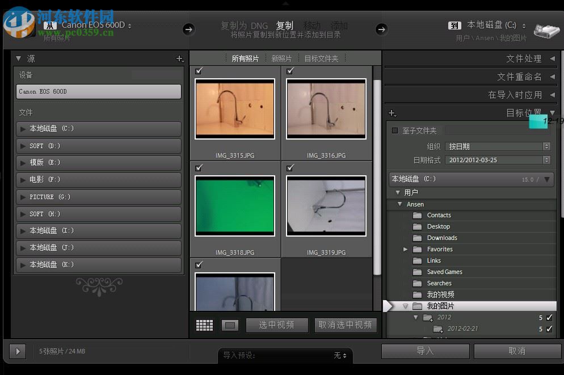Click the disk space bar for 本地磁盘 (C:)

(x=471, y=179)
